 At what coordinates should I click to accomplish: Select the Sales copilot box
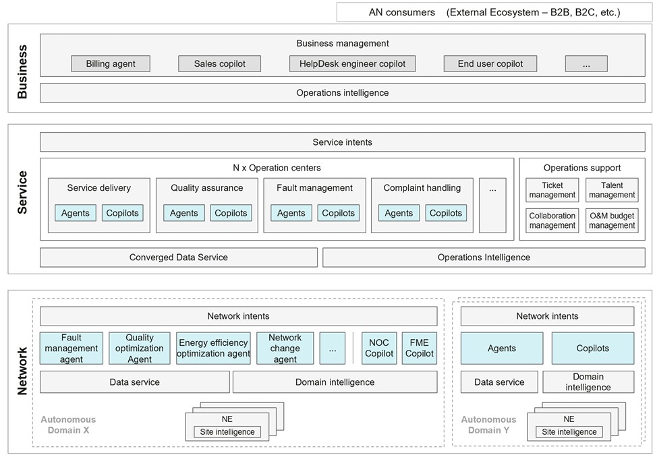point(220,64)
